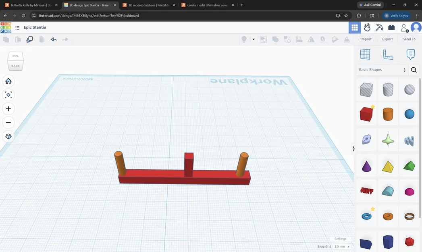This screenshot has width=422, height=252.
Task: Click the Delete trash icon
Action: tap(42, 40)
